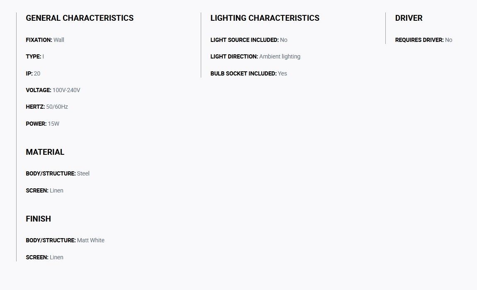This screenshot has width=477, height=290.
Task: Click the General Characteristics heading
Action: click(x=80, y=18)
